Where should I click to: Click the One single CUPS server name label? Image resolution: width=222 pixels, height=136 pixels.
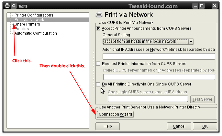(147, 92)
